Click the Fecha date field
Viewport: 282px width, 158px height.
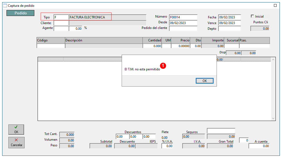pos(230,17)
